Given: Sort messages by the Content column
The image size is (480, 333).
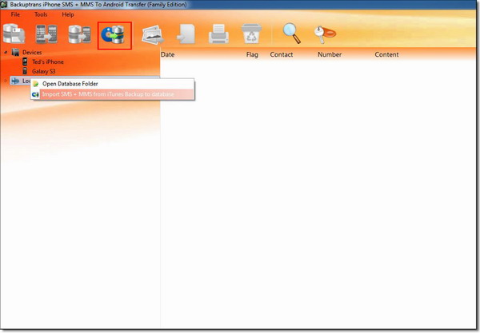Looking at the screenshot, I should tap(386, 54).
